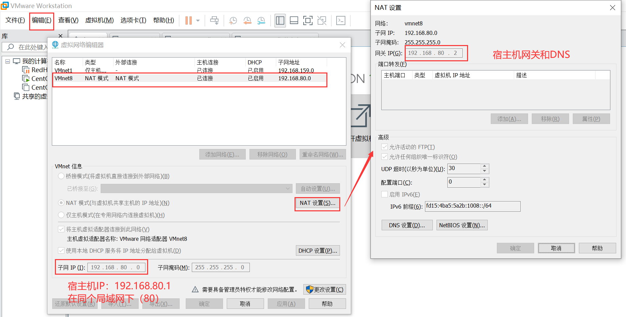Click the 子网 IP input field
Viewport: 626px width, 317px height.
click(x=117, y=268)
